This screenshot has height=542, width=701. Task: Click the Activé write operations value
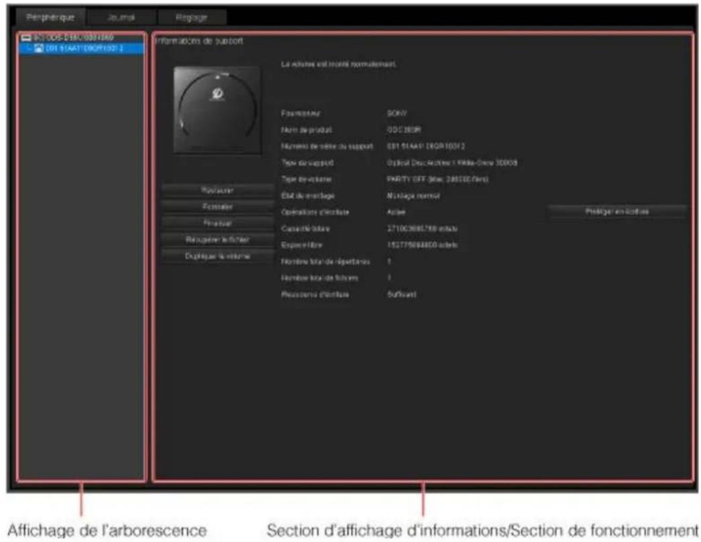(x=396, y=212)
